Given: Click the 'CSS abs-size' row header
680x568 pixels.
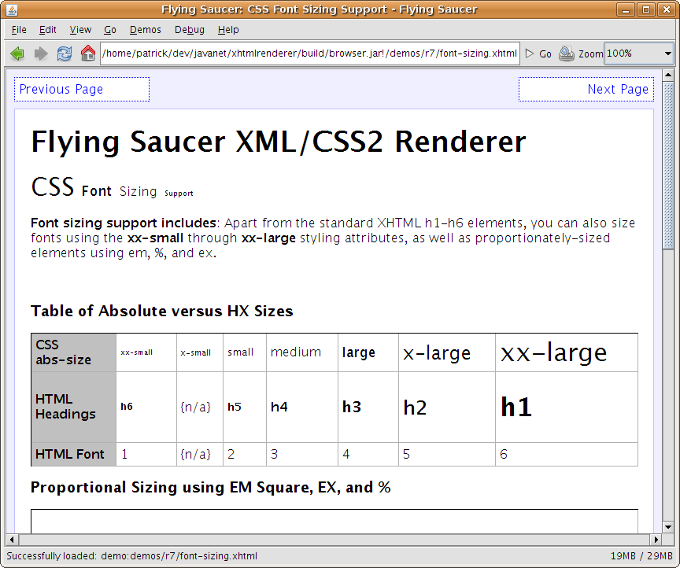Looking at the screenshot, I should point(74,352).
